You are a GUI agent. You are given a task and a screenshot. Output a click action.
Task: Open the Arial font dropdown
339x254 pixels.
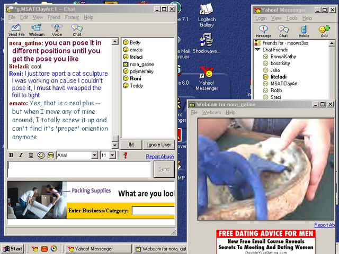click(94, 155)
